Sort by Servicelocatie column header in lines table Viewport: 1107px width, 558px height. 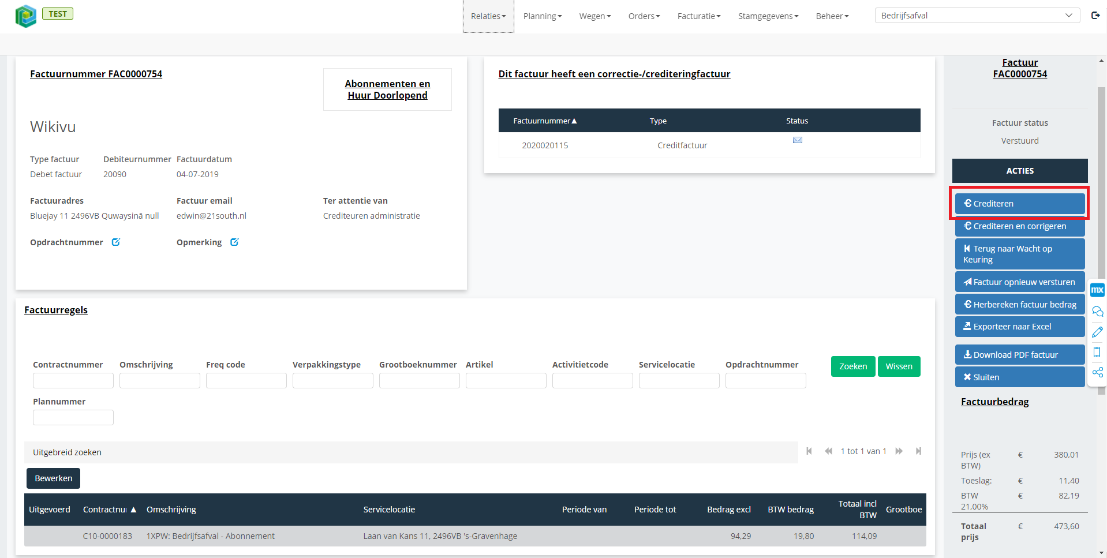pos(389,510)
